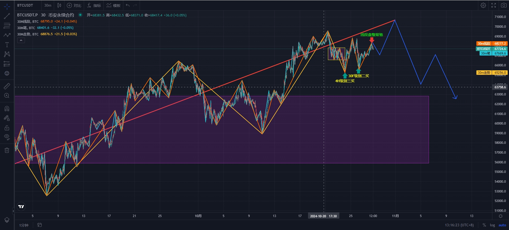509x230 pixels.
Task: Open the go to date tool
Action: [x=39, y=225]
